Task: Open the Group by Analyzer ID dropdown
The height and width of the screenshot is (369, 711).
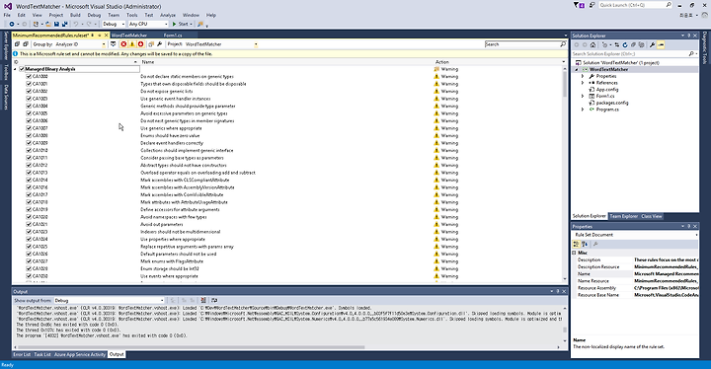Action: coord(80,44)
